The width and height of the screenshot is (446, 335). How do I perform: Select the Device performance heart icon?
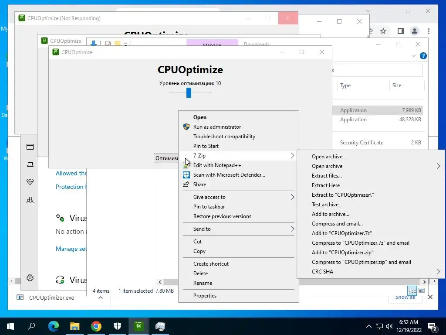30,182
